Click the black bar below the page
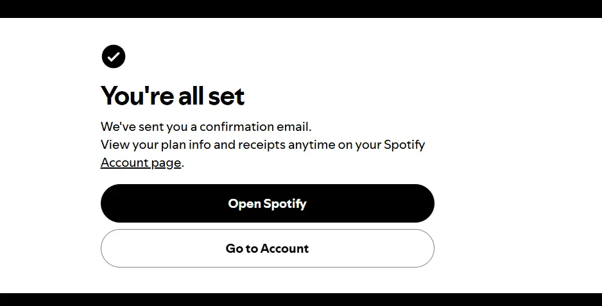 click(301, 300)
